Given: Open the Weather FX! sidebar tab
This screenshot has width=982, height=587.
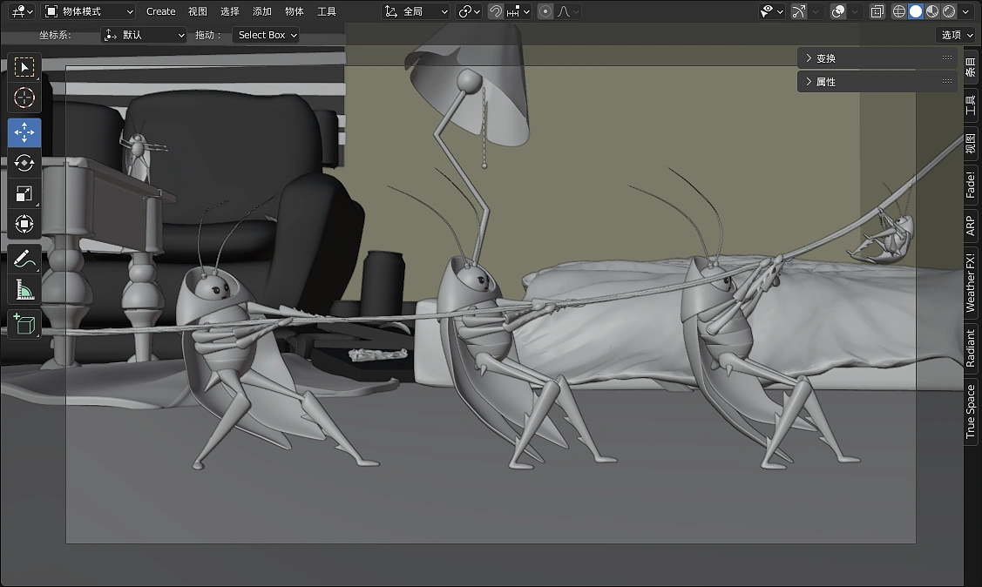Looking at the screenshot, I should click(x=971, y=283).
